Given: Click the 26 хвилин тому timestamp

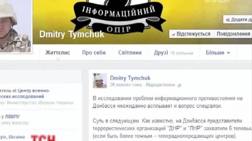Looking at the screenshot, I should pyautogui.click(x=126, y=85).
